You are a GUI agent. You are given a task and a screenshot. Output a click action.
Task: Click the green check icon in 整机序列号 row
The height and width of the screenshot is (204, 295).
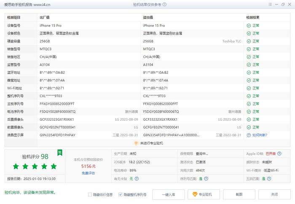(249, 96)
